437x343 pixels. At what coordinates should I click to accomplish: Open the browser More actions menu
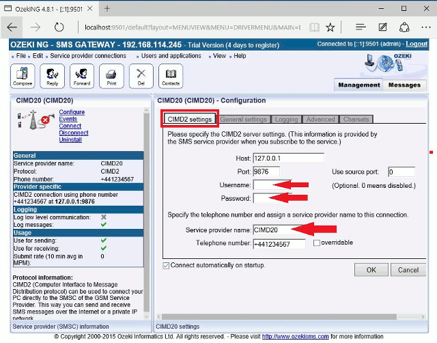[x=426, y=27]
